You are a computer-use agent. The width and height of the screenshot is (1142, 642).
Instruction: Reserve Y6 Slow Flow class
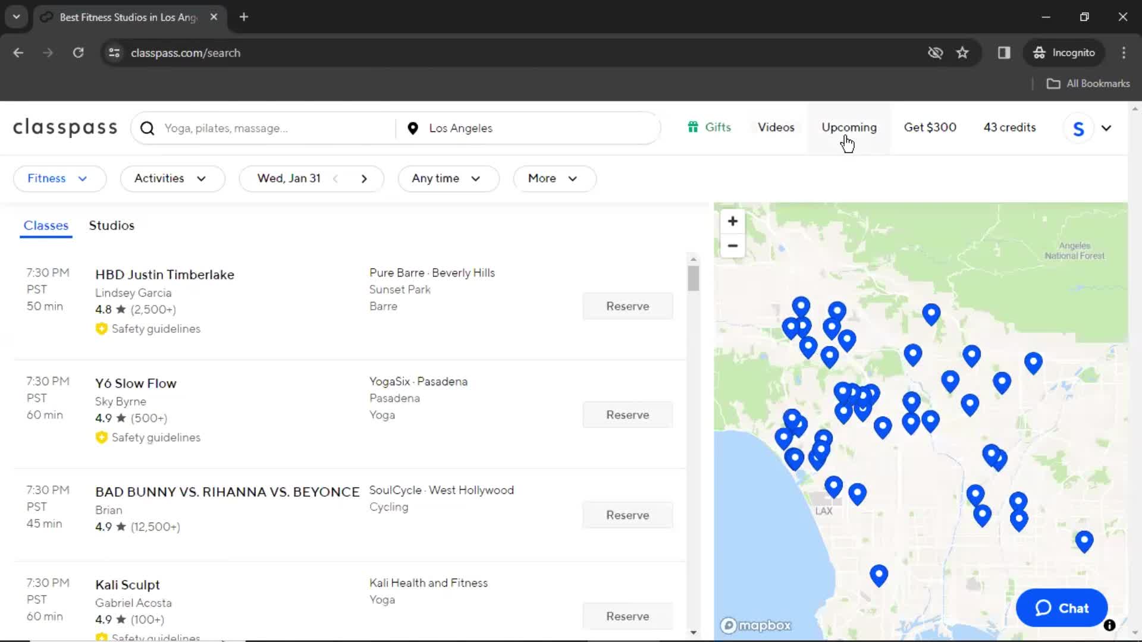coord(628,415)
